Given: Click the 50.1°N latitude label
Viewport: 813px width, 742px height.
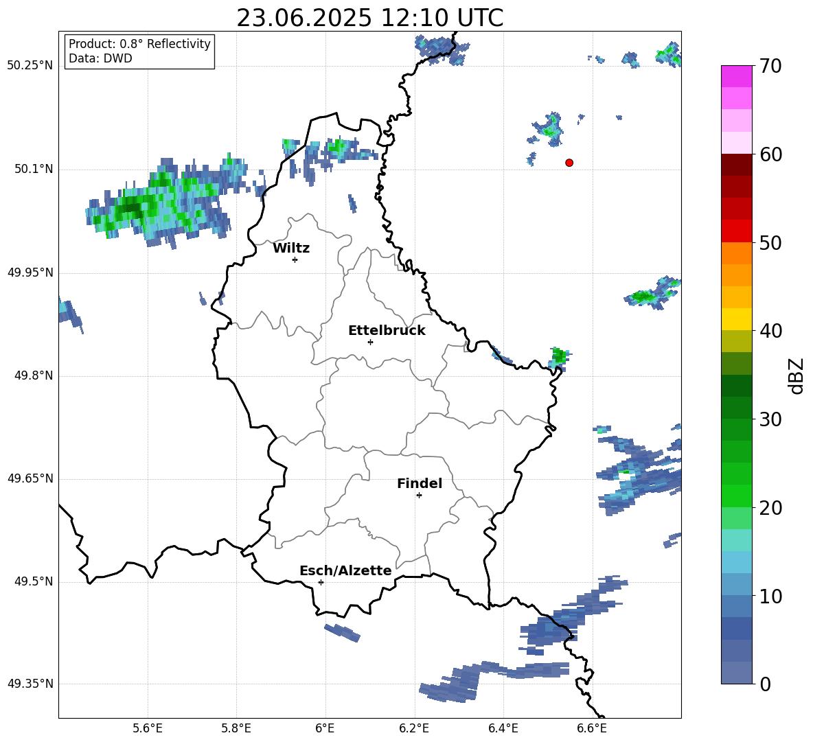Looking at the screenshot, I should click(x=34, y=169).
